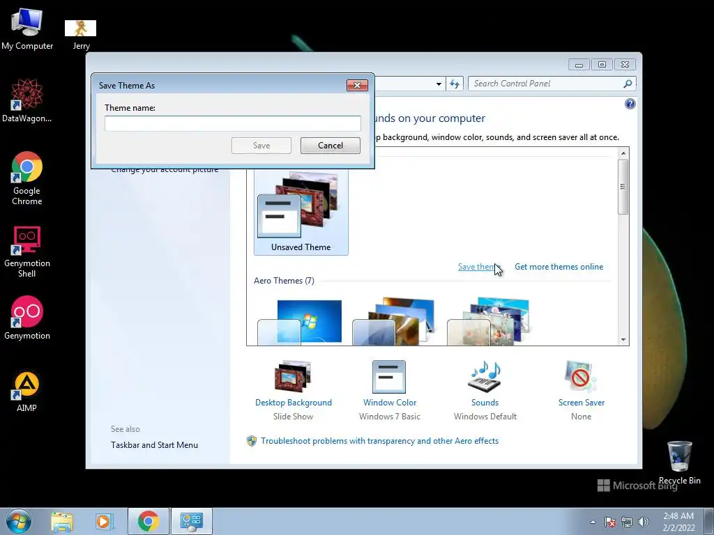The height and width of the screenshot is (535, 714).
Task: Open the network tray icon
Action: click(x=627, y=522)
